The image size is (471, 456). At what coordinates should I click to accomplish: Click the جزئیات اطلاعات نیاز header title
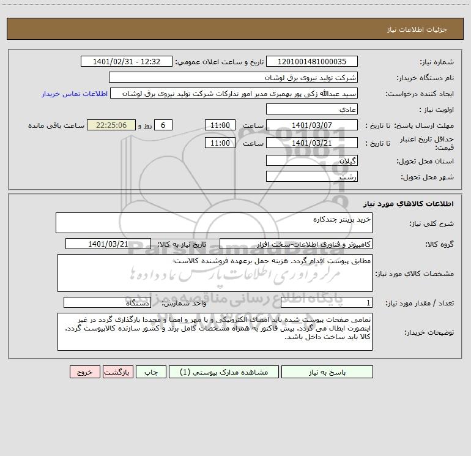click(417, 29)
